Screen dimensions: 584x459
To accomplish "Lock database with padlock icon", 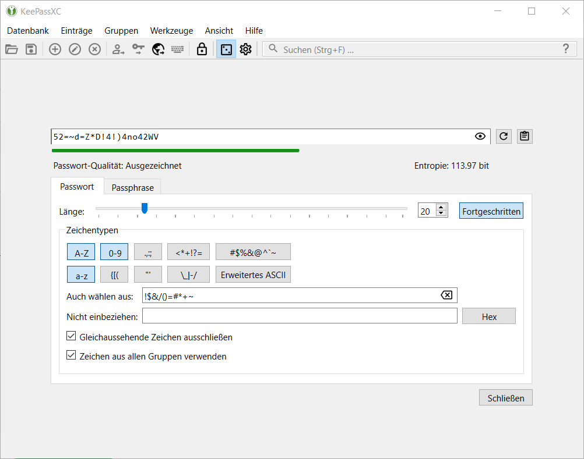I will tap(202, 49).
